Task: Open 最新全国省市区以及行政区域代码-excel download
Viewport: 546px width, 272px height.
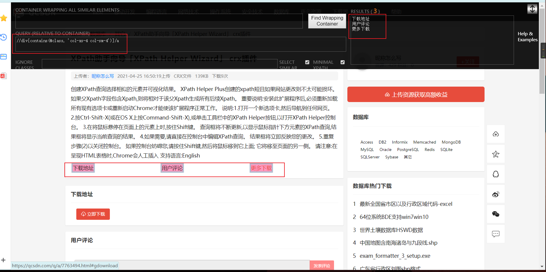Action: point(406,204)
